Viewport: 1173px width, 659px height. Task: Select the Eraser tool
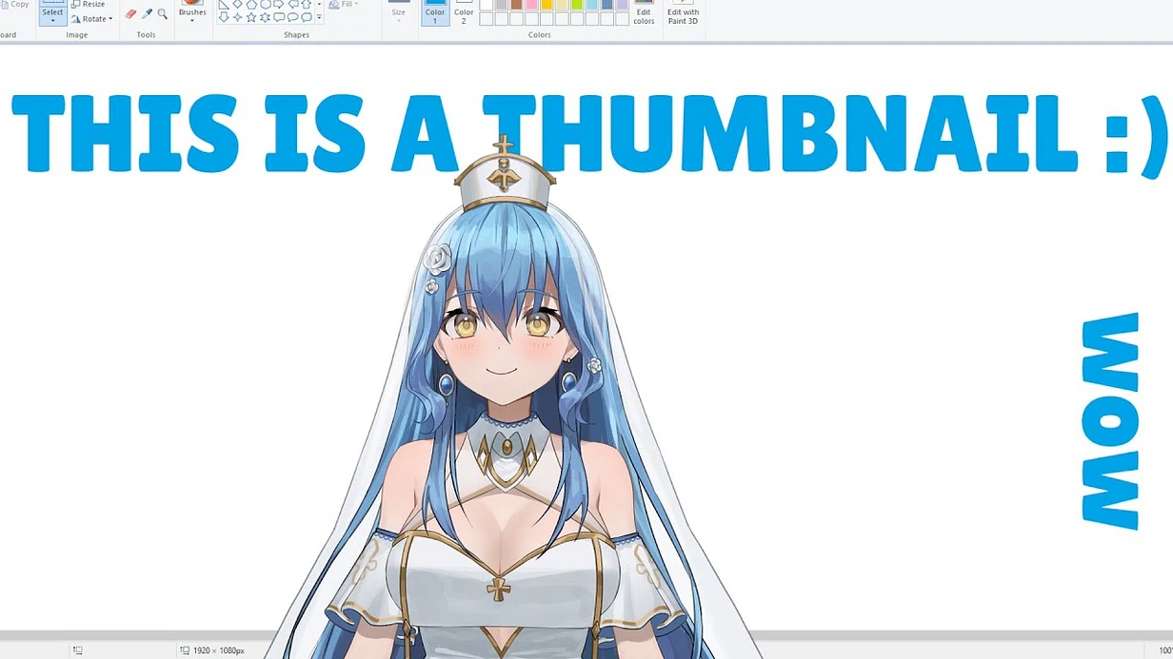(131, 13)
